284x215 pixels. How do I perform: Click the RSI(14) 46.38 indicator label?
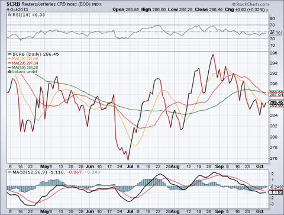(x=28, y=15)
